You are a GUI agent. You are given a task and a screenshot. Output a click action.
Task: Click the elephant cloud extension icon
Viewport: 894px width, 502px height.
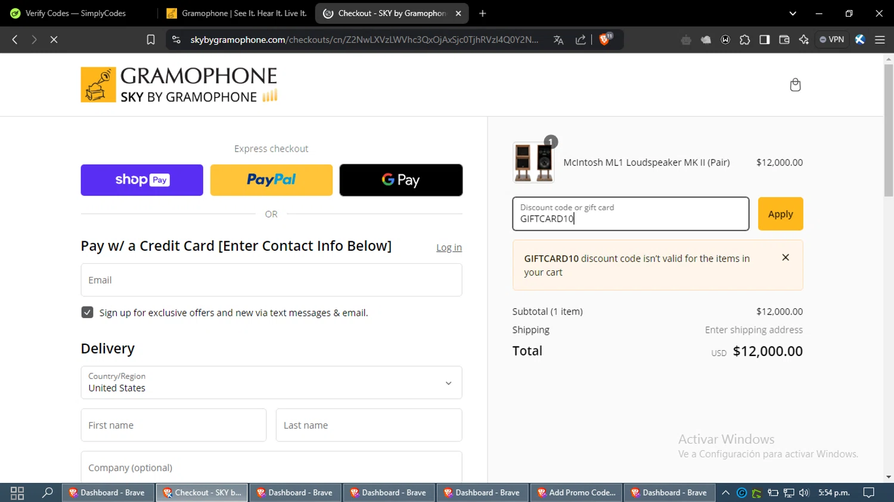click(706, 40)
